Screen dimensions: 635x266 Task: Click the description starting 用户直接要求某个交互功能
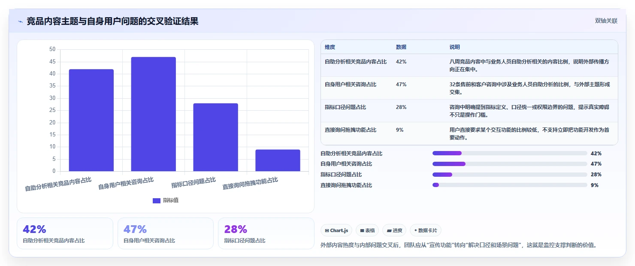[x=529, y=133]
